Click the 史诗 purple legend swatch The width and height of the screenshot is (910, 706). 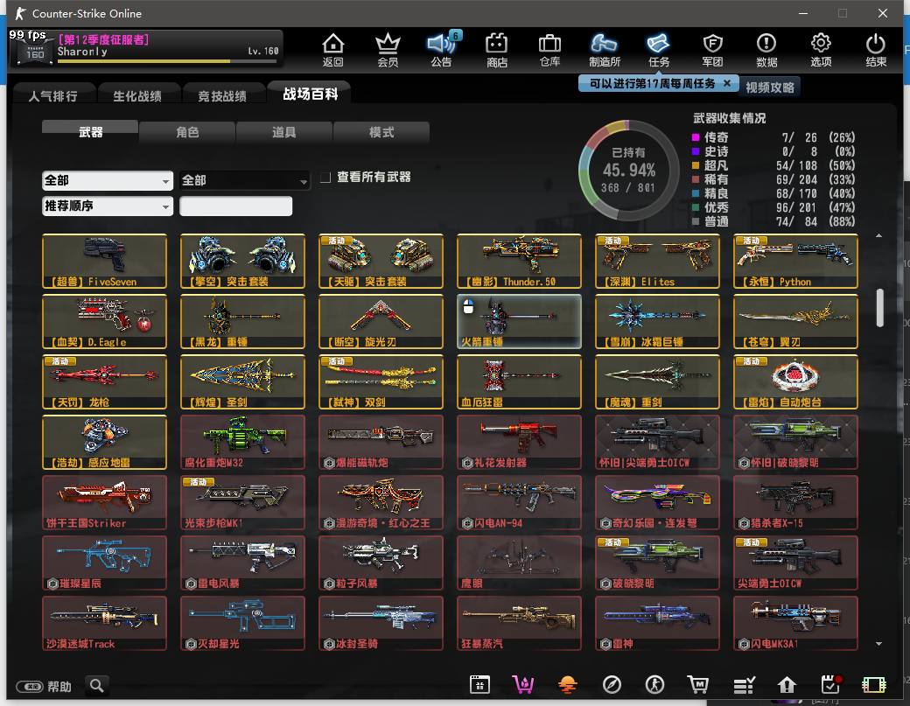(696, 151)
